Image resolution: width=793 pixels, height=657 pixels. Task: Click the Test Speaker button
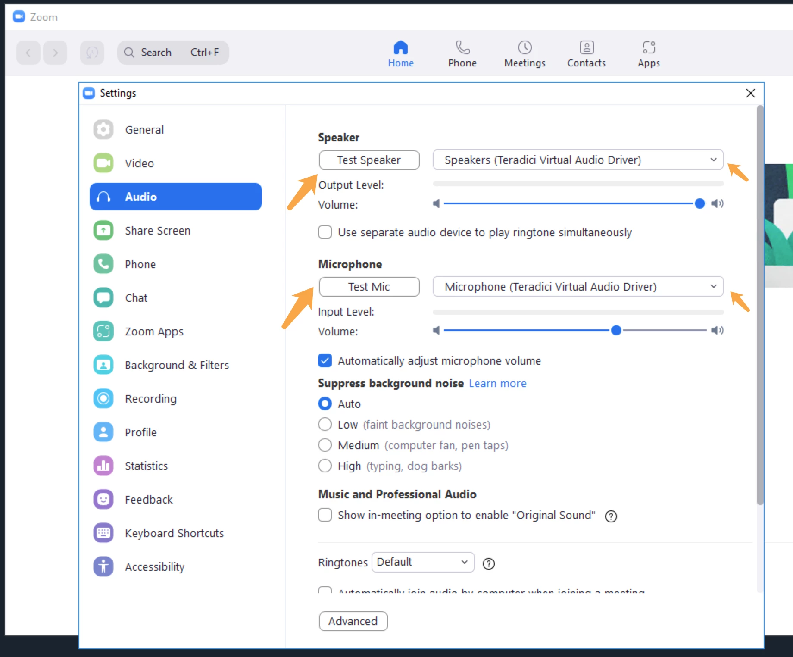point(369,160)
